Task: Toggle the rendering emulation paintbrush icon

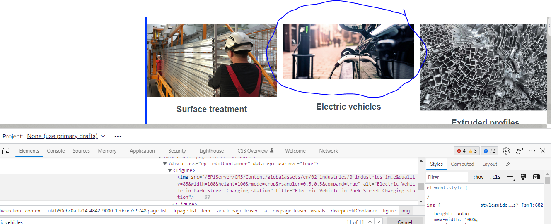Action: click(523, 177)
